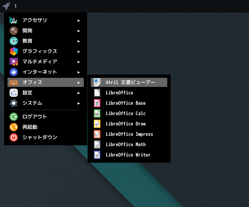Expand the マルチメディア submenu arrow
This screenshot has height=207, width=249.
click(78, 62)
